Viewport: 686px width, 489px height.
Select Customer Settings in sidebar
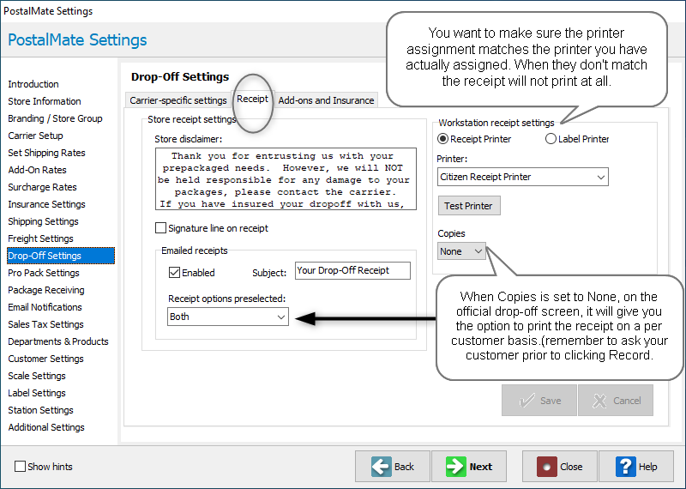[x=45, y=359]
